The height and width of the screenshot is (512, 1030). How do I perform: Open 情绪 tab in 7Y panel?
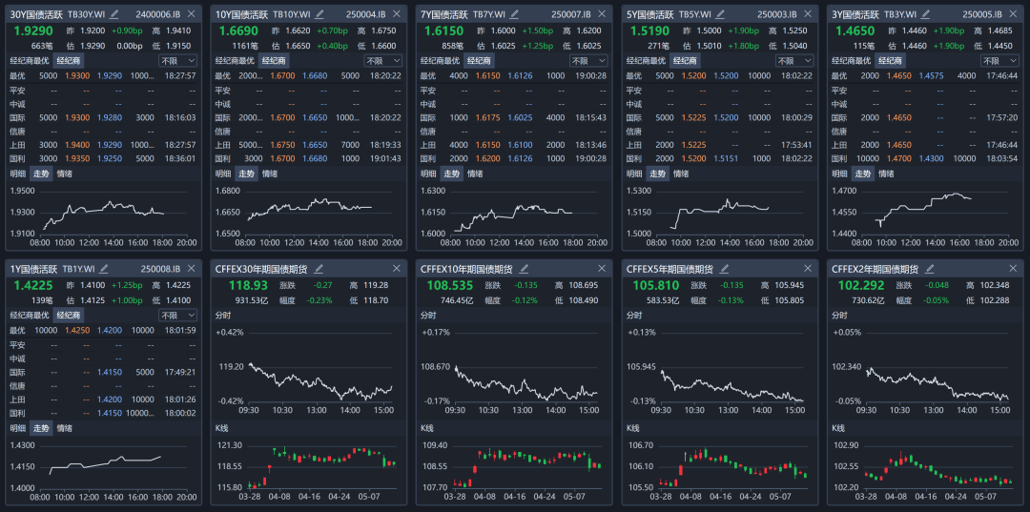point(475,174)
